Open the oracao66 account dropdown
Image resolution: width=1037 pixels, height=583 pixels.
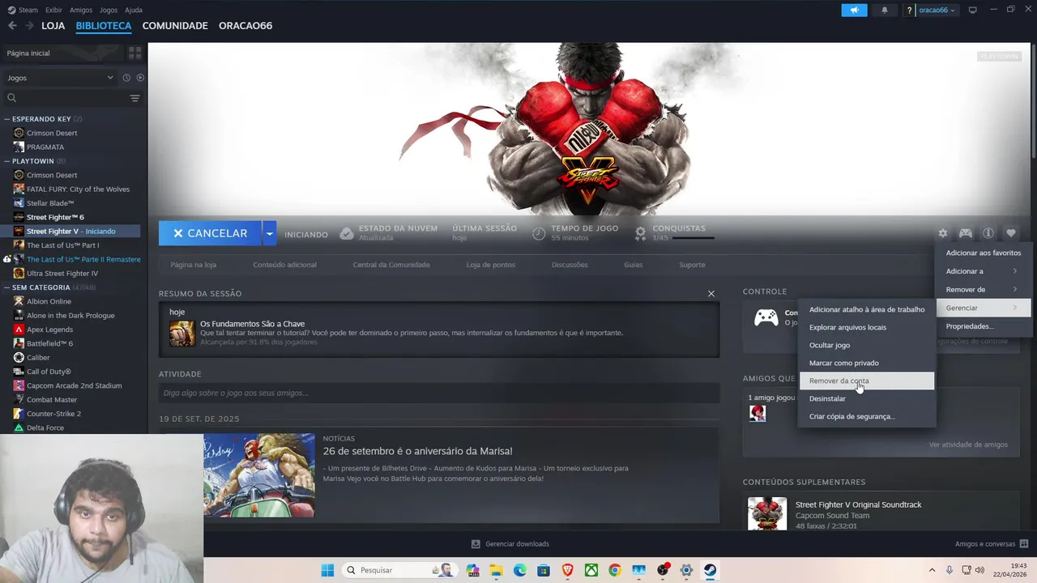pyautogui.click(x=937, y=10)
